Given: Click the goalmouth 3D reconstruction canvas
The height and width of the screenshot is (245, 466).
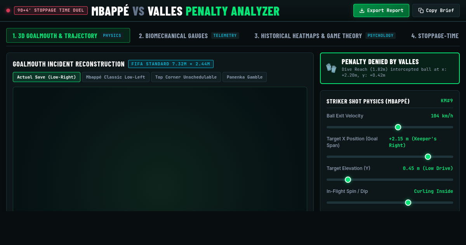Looking at the screenshot, I should tap(160, 149).
